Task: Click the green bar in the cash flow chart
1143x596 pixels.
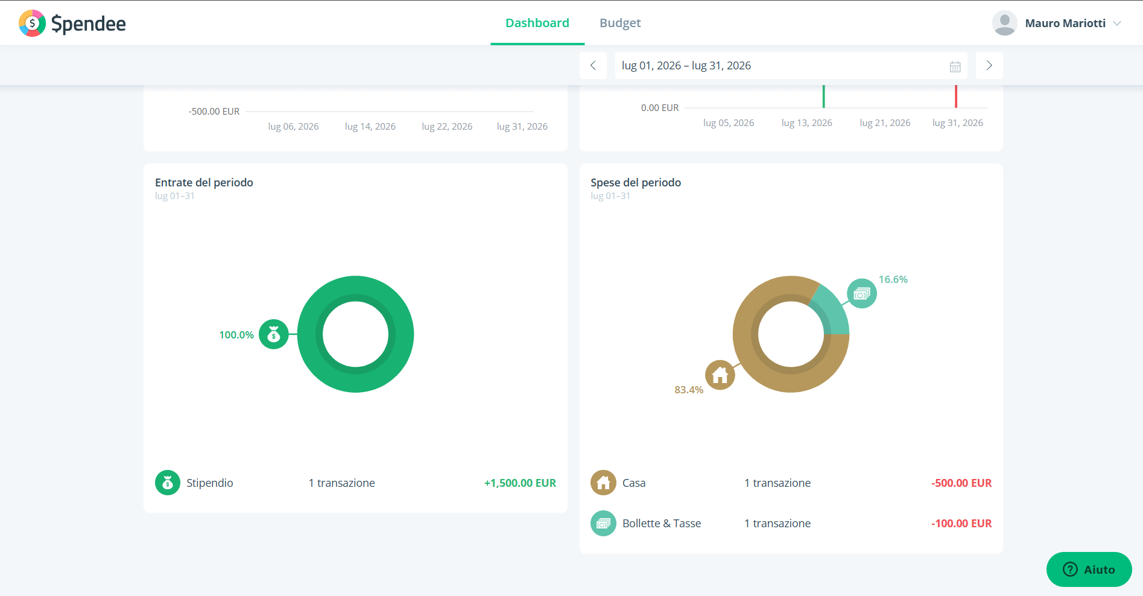Action: (x=823, y=97)
